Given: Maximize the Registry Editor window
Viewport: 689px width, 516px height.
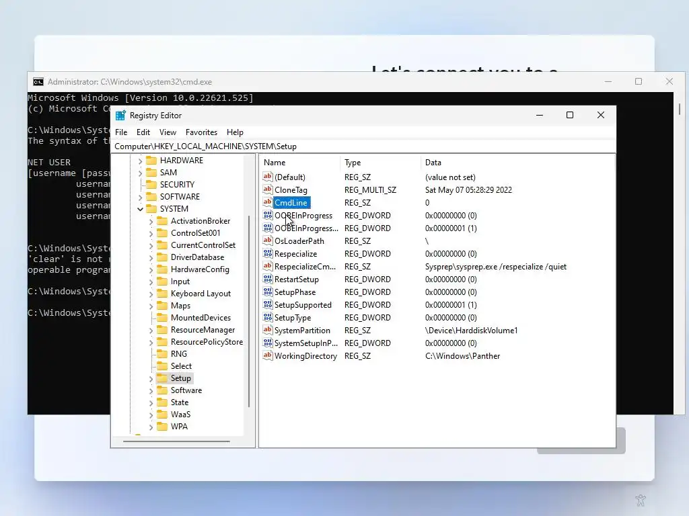Looking at the screenshot, I should [x=570, y=115].
